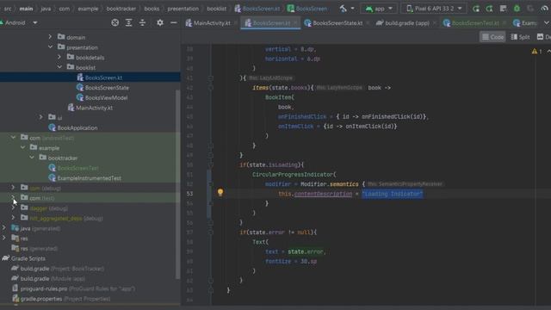Image resolution: width=551 pixels, height=310 pixels.
Task: Click the warning indicator in editor corner
Action: click(536, 52)
